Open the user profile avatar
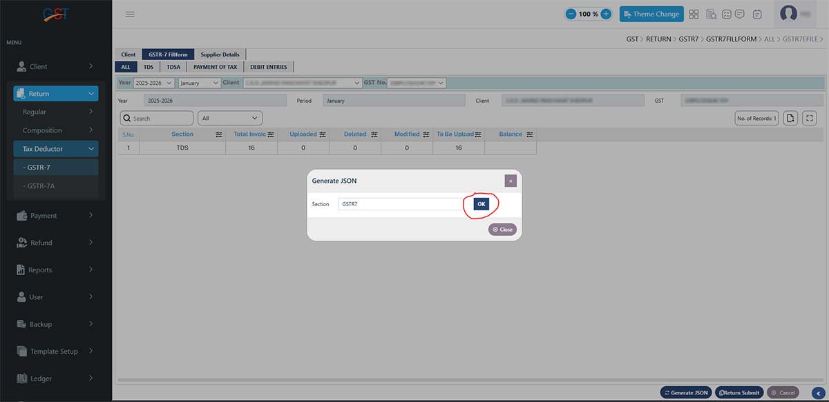This screenshot has width=829, height=402. (788, 14)
